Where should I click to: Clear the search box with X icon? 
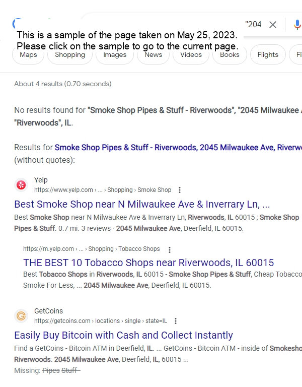273,24
